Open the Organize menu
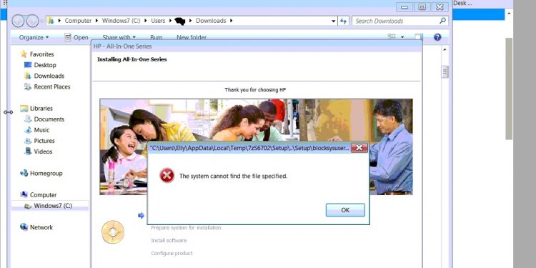Screen dimensions: 536x268 click(34, 37)
